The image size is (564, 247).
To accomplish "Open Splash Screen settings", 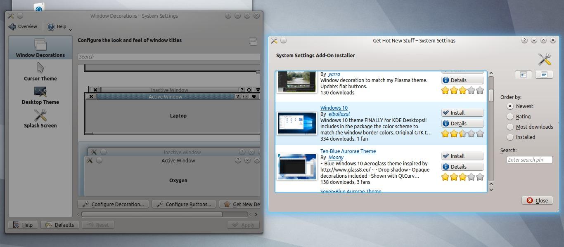I will [40, 120].
